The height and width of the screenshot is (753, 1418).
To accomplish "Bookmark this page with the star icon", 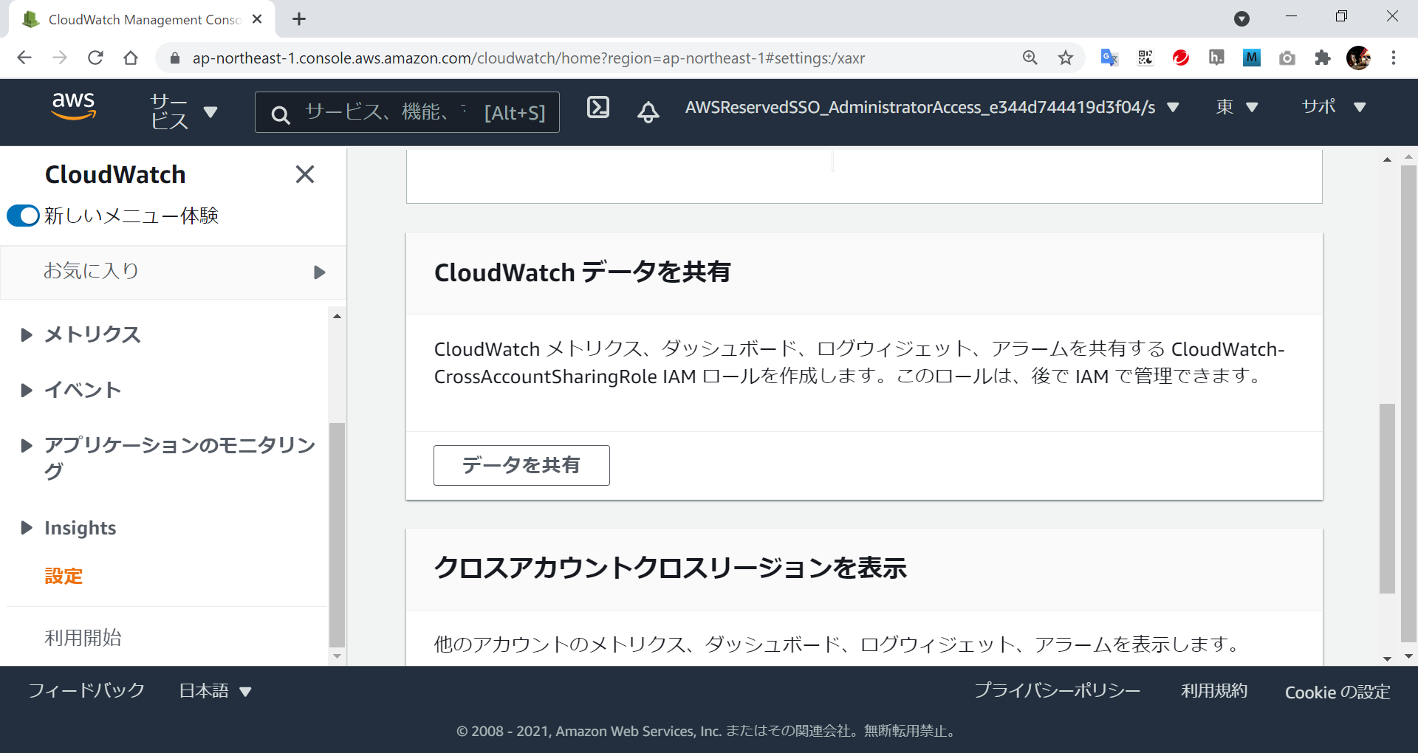I will click(x=1065, y=58).
